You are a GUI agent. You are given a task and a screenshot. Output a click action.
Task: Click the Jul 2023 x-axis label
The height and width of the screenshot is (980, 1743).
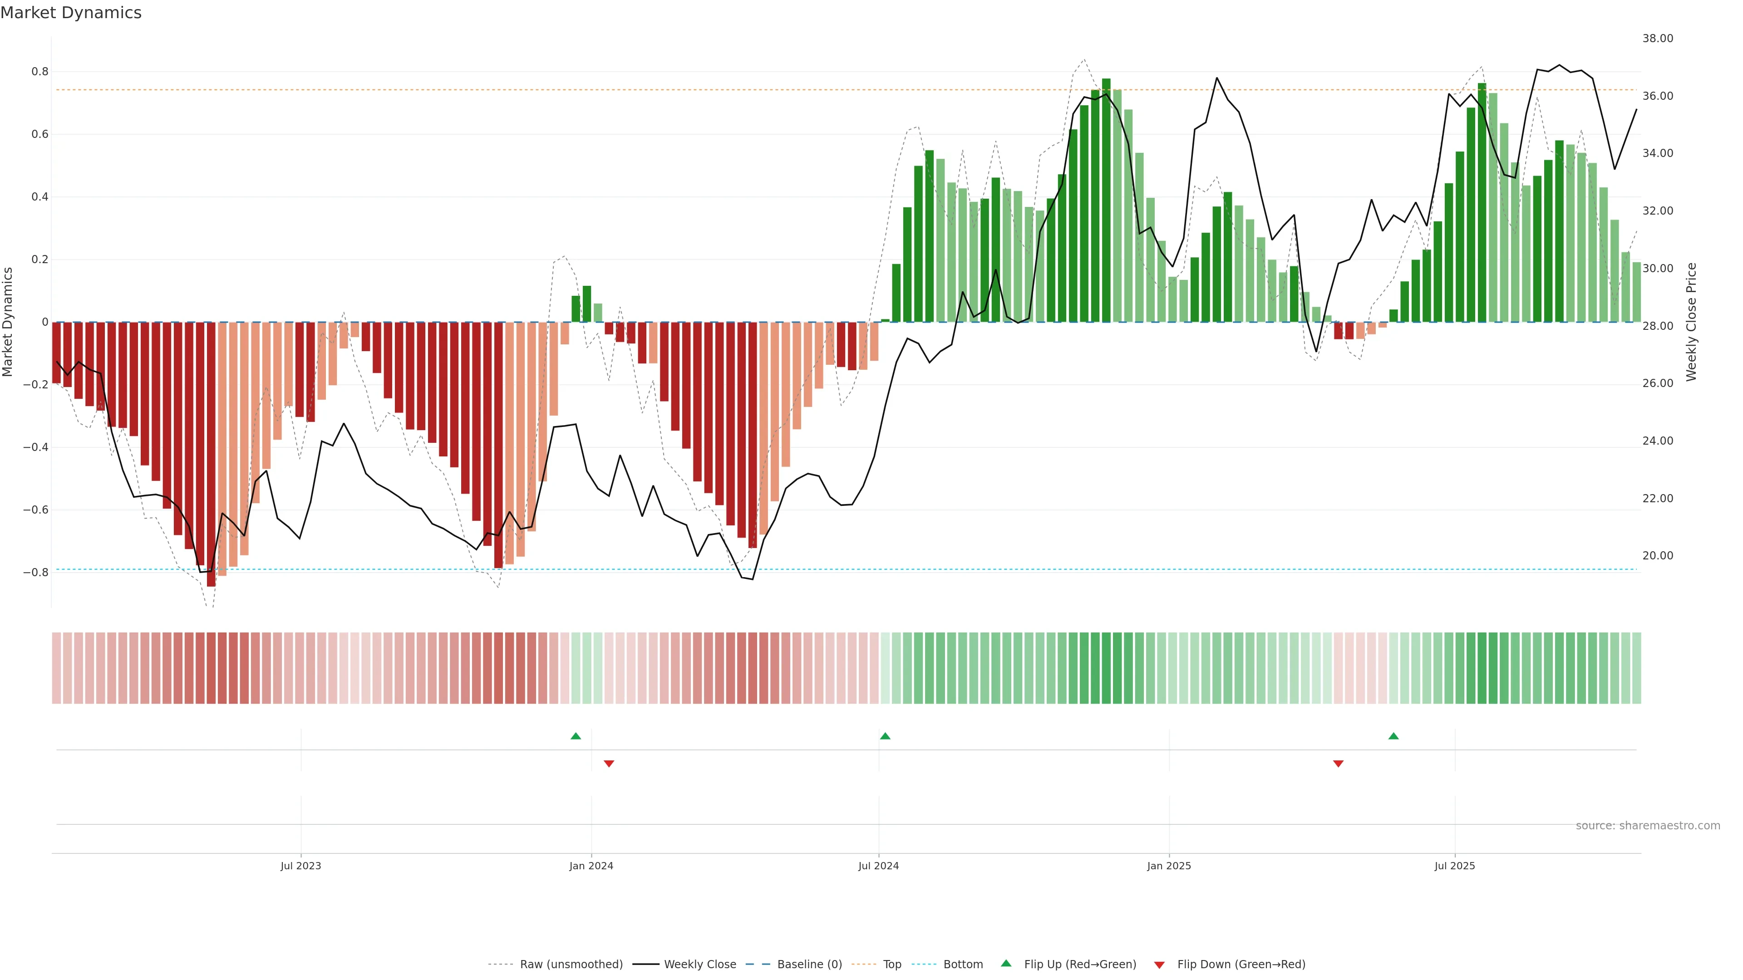(300, 866)
